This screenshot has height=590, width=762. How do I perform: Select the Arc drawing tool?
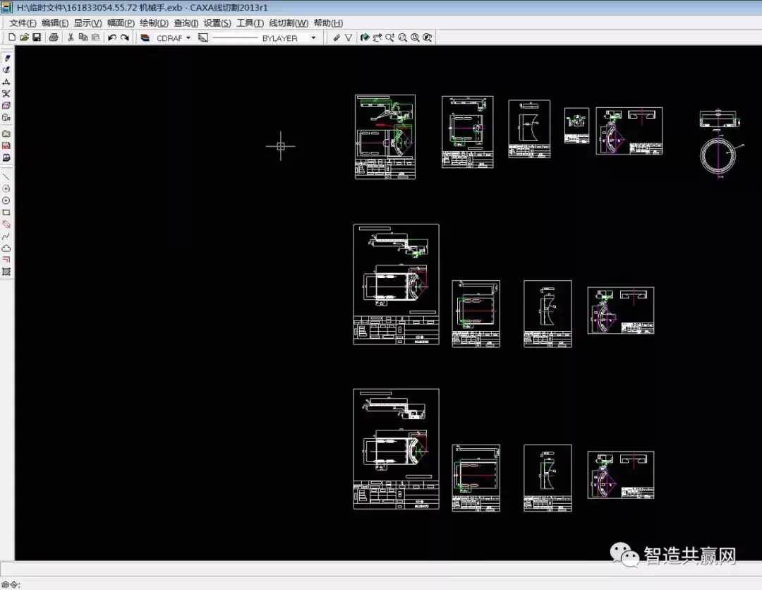[6, 188]
